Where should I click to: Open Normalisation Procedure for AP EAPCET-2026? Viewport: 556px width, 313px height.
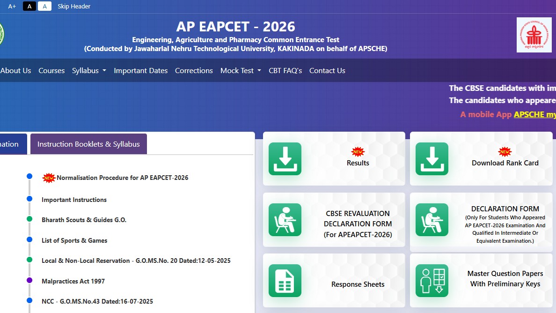point(122,178)
